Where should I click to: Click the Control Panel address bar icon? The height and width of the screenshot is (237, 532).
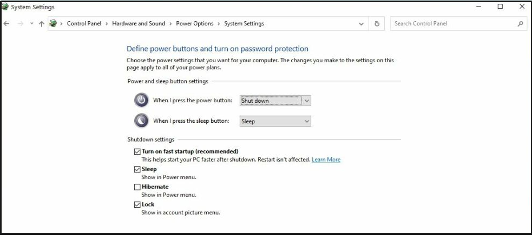(54, 24)
